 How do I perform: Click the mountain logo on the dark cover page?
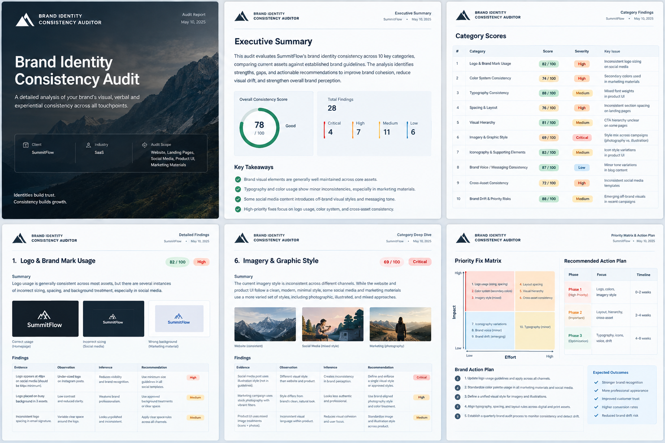(25, 19)
